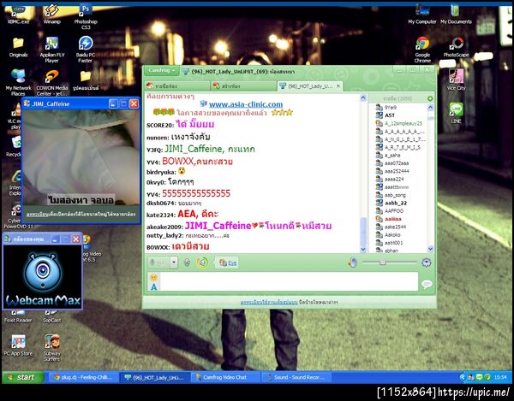
Task: Click user list scrollbar up arrow
Action: [430, 107]
